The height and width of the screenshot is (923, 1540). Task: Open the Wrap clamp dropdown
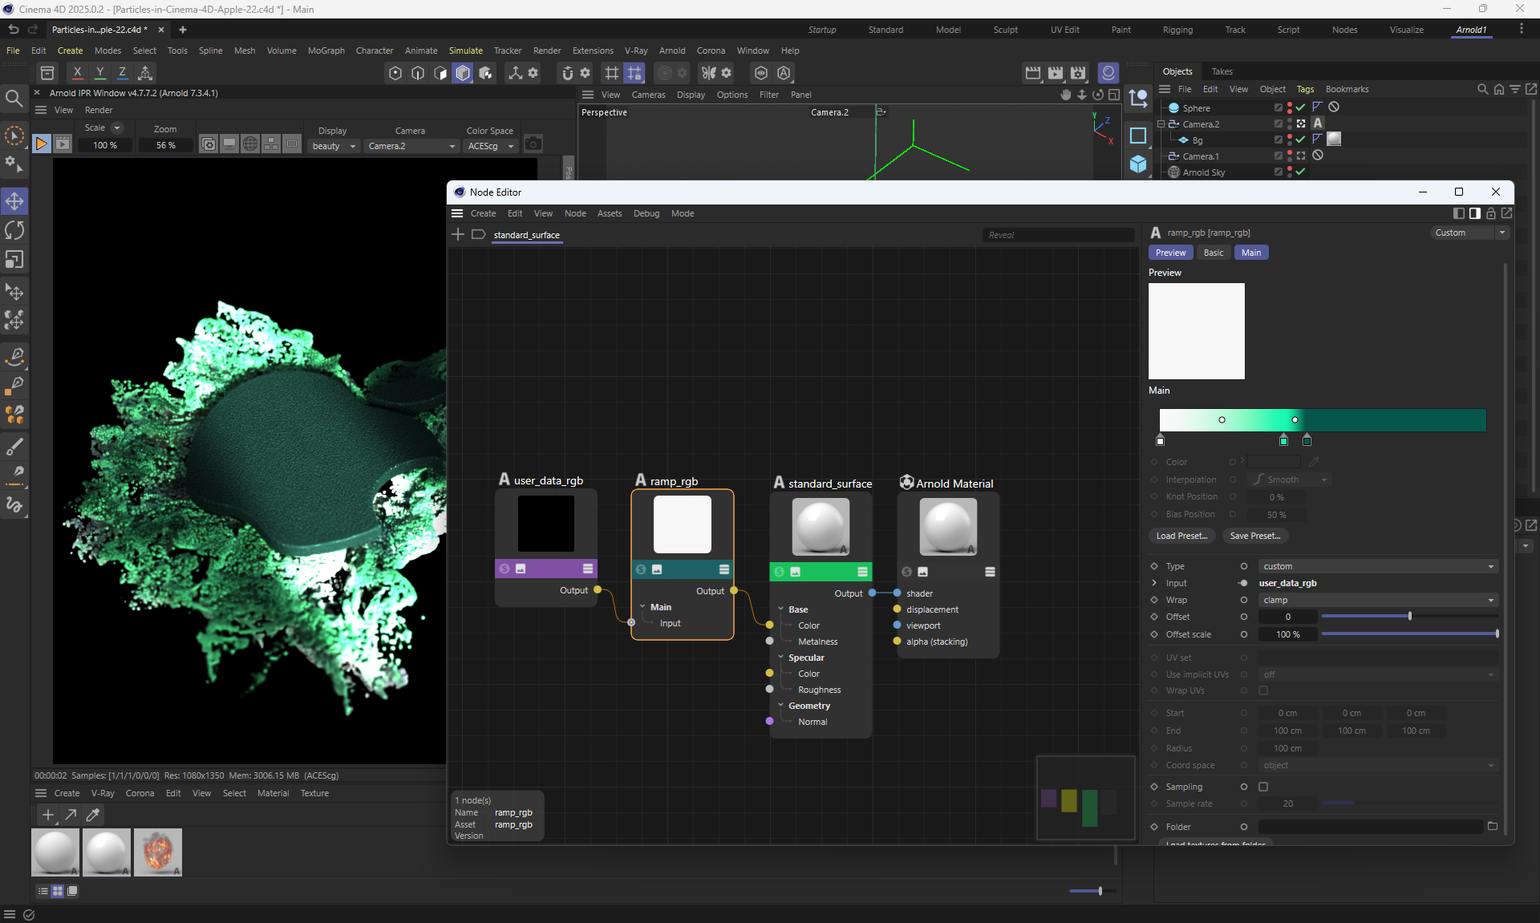[x=1377, y=600]
